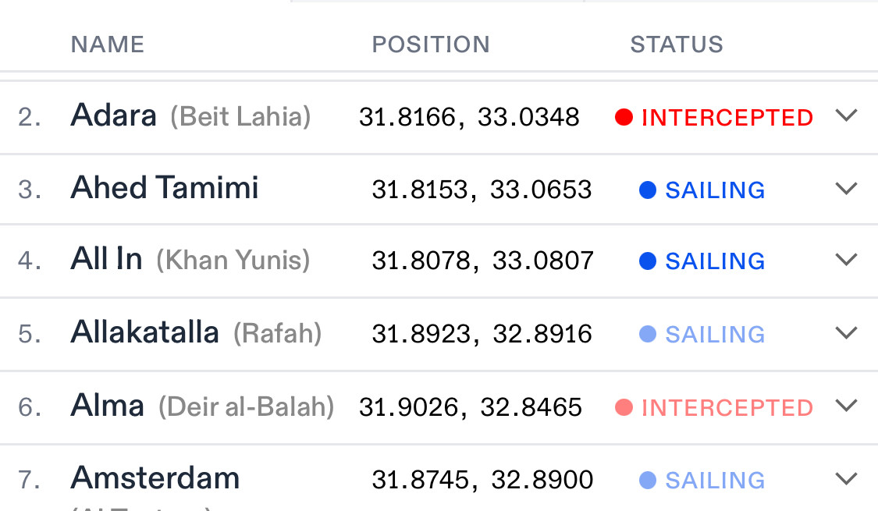Click the blue Sailing dot for All In
This screenshot has width=878, height=511.
(648, 261)
